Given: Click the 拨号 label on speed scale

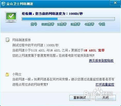Looking at the screenshot, I should click(x=34, y=24).
